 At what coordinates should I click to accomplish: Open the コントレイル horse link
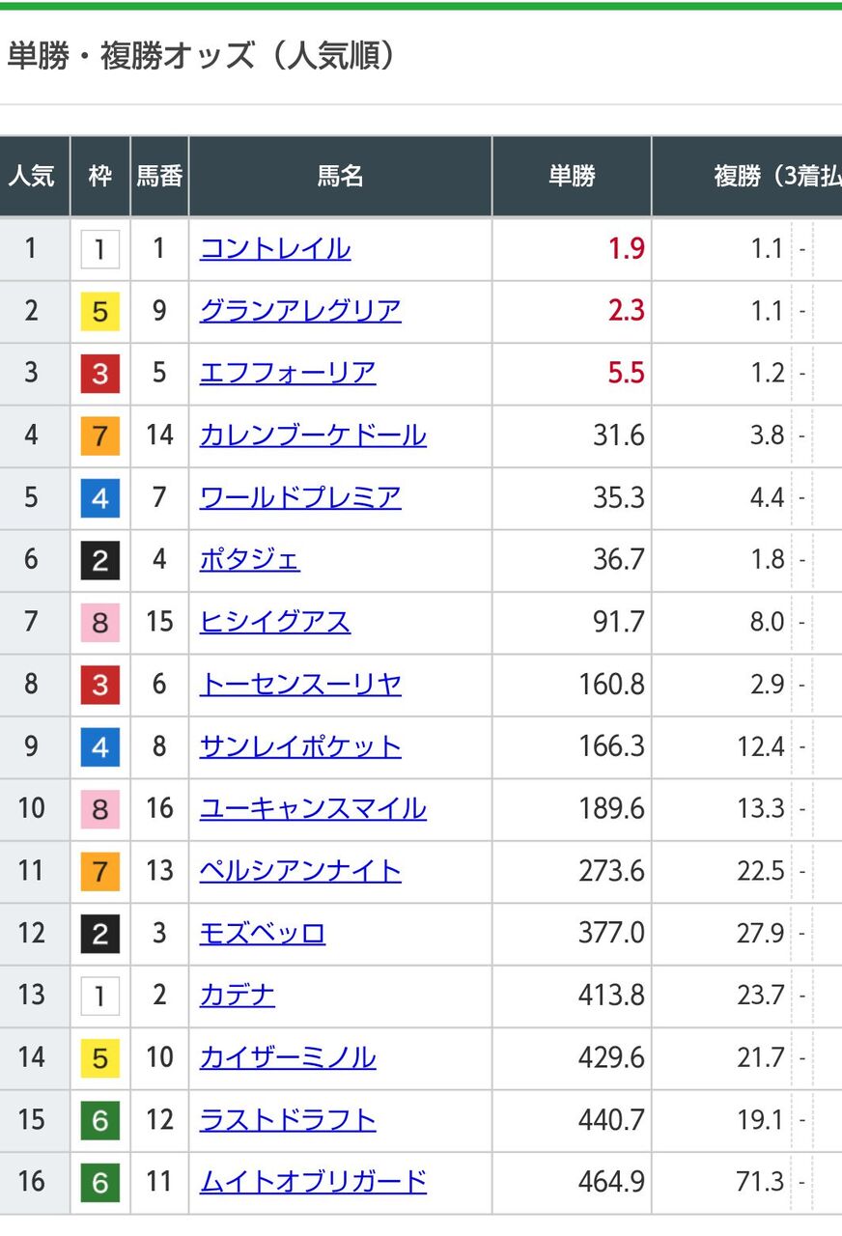tap(275, 249)
